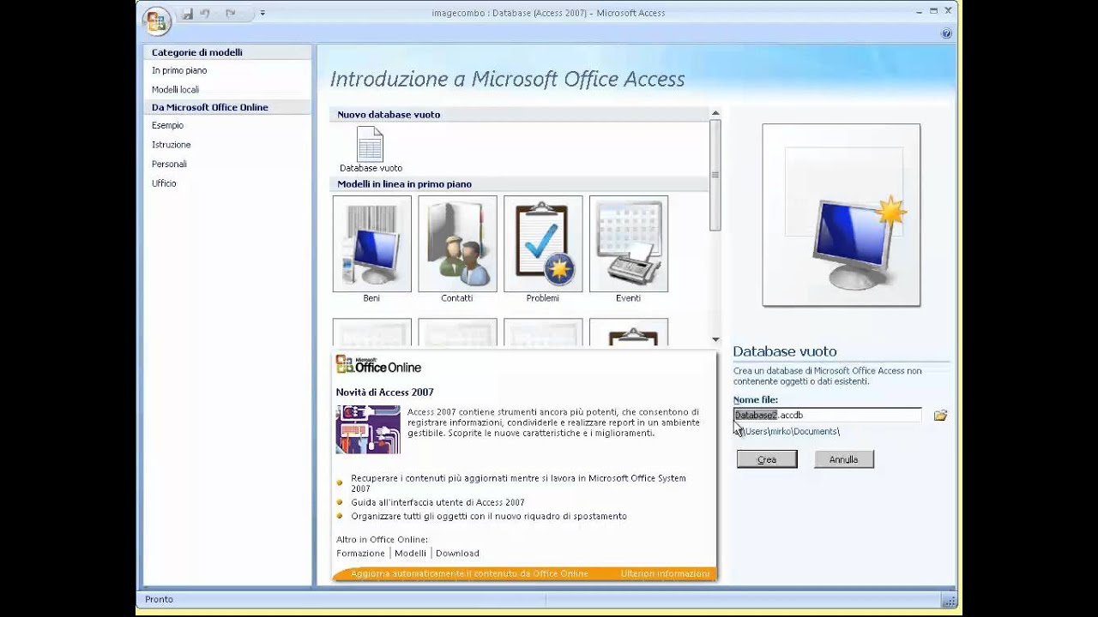
Task: Open the Help question mark icon
Action: pyautogui.click(x=946, y=33)
